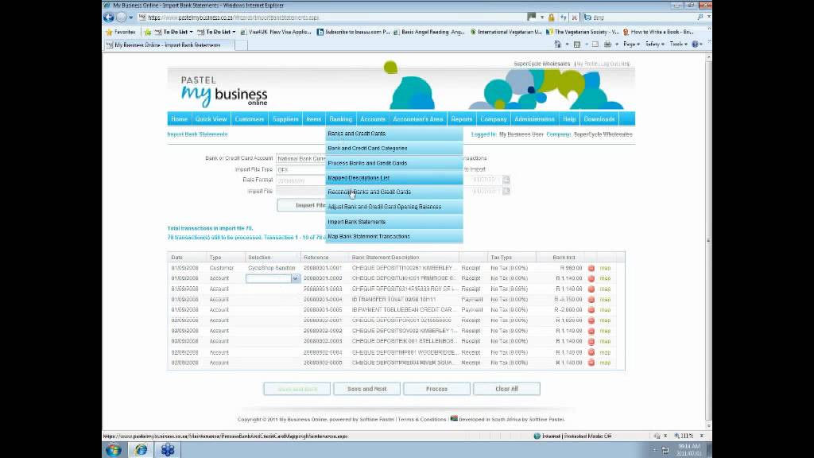Open Selection dropdown in second table row
Screen dimensions: 814x458
(295, 278)
